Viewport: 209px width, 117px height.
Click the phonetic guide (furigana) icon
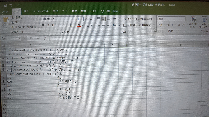88,25
